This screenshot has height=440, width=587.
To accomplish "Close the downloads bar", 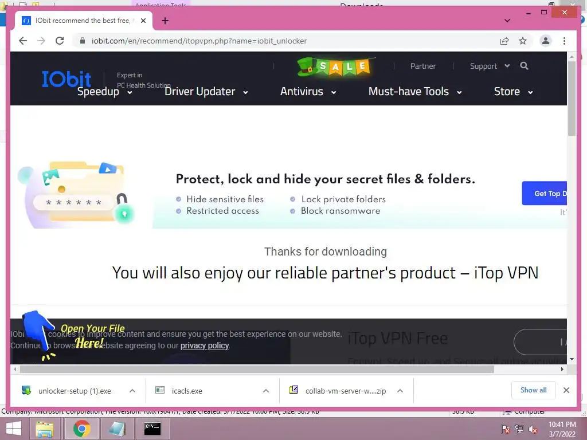I will point(566,390).
